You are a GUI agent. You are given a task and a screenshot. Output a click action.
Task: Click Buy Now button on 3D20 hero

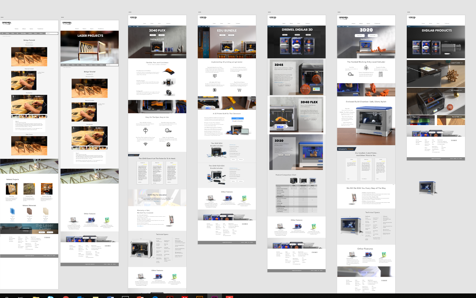[x=360, y=36]
